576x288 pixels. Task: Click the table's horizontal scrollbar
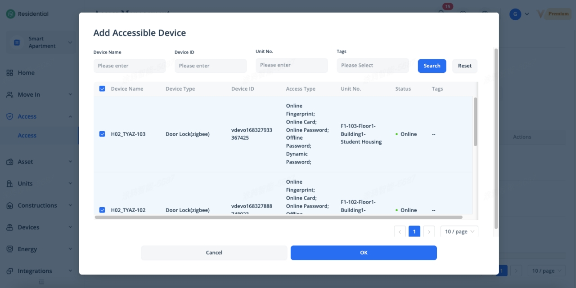[279, 217]
